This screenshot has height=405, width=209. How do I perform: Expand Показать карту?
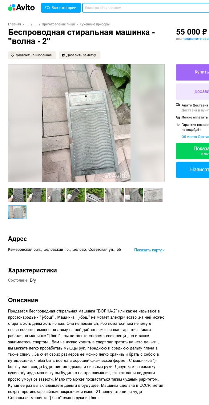149,250
